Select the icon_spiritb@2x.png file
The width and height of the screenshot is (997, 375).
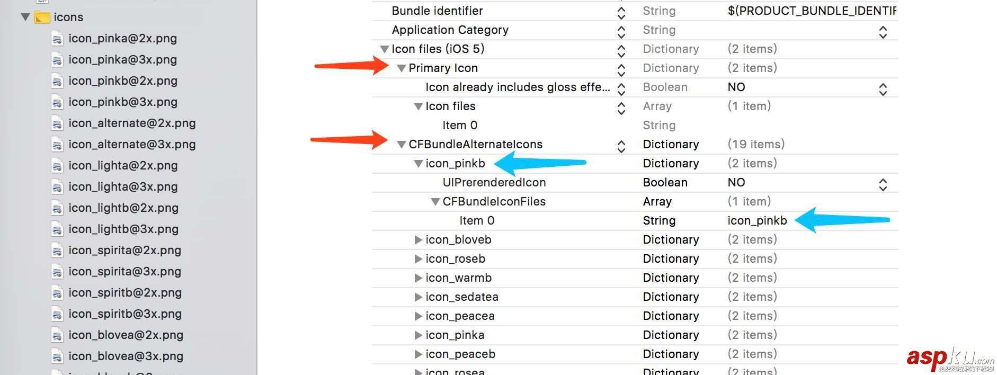(125, 293)
